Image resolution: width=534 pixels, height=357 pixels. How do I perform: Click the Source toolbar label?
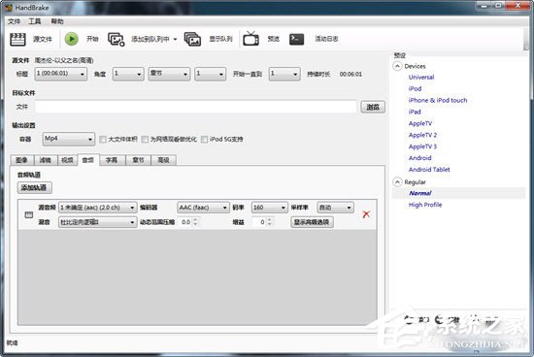pyautogui.click(x=43, y=39)
